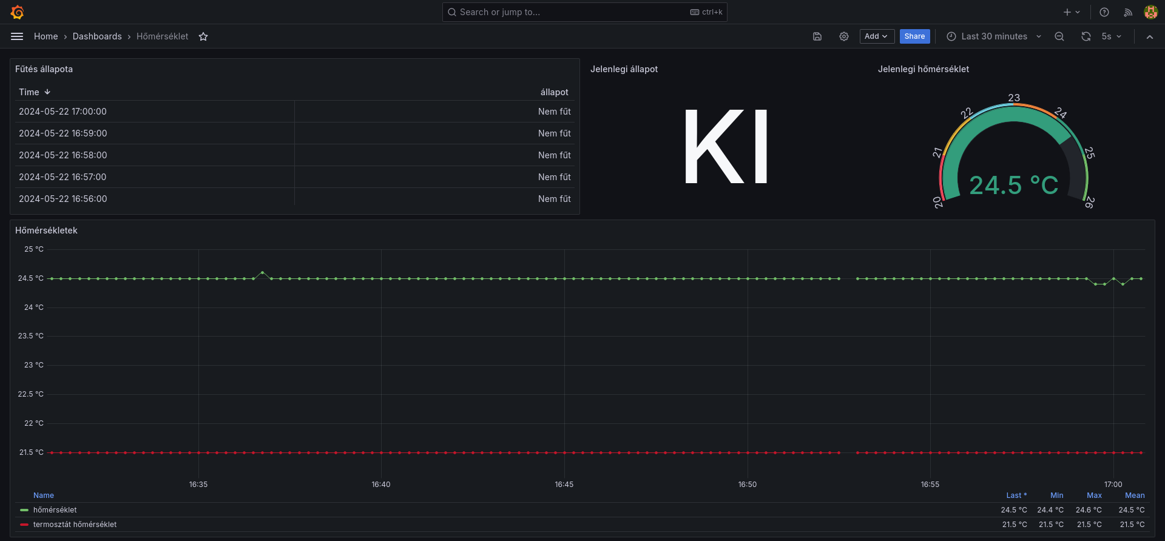This screenshot has height=541, width=1165.
Task: Click the Grafana logo icon
Action: [17, 12]
